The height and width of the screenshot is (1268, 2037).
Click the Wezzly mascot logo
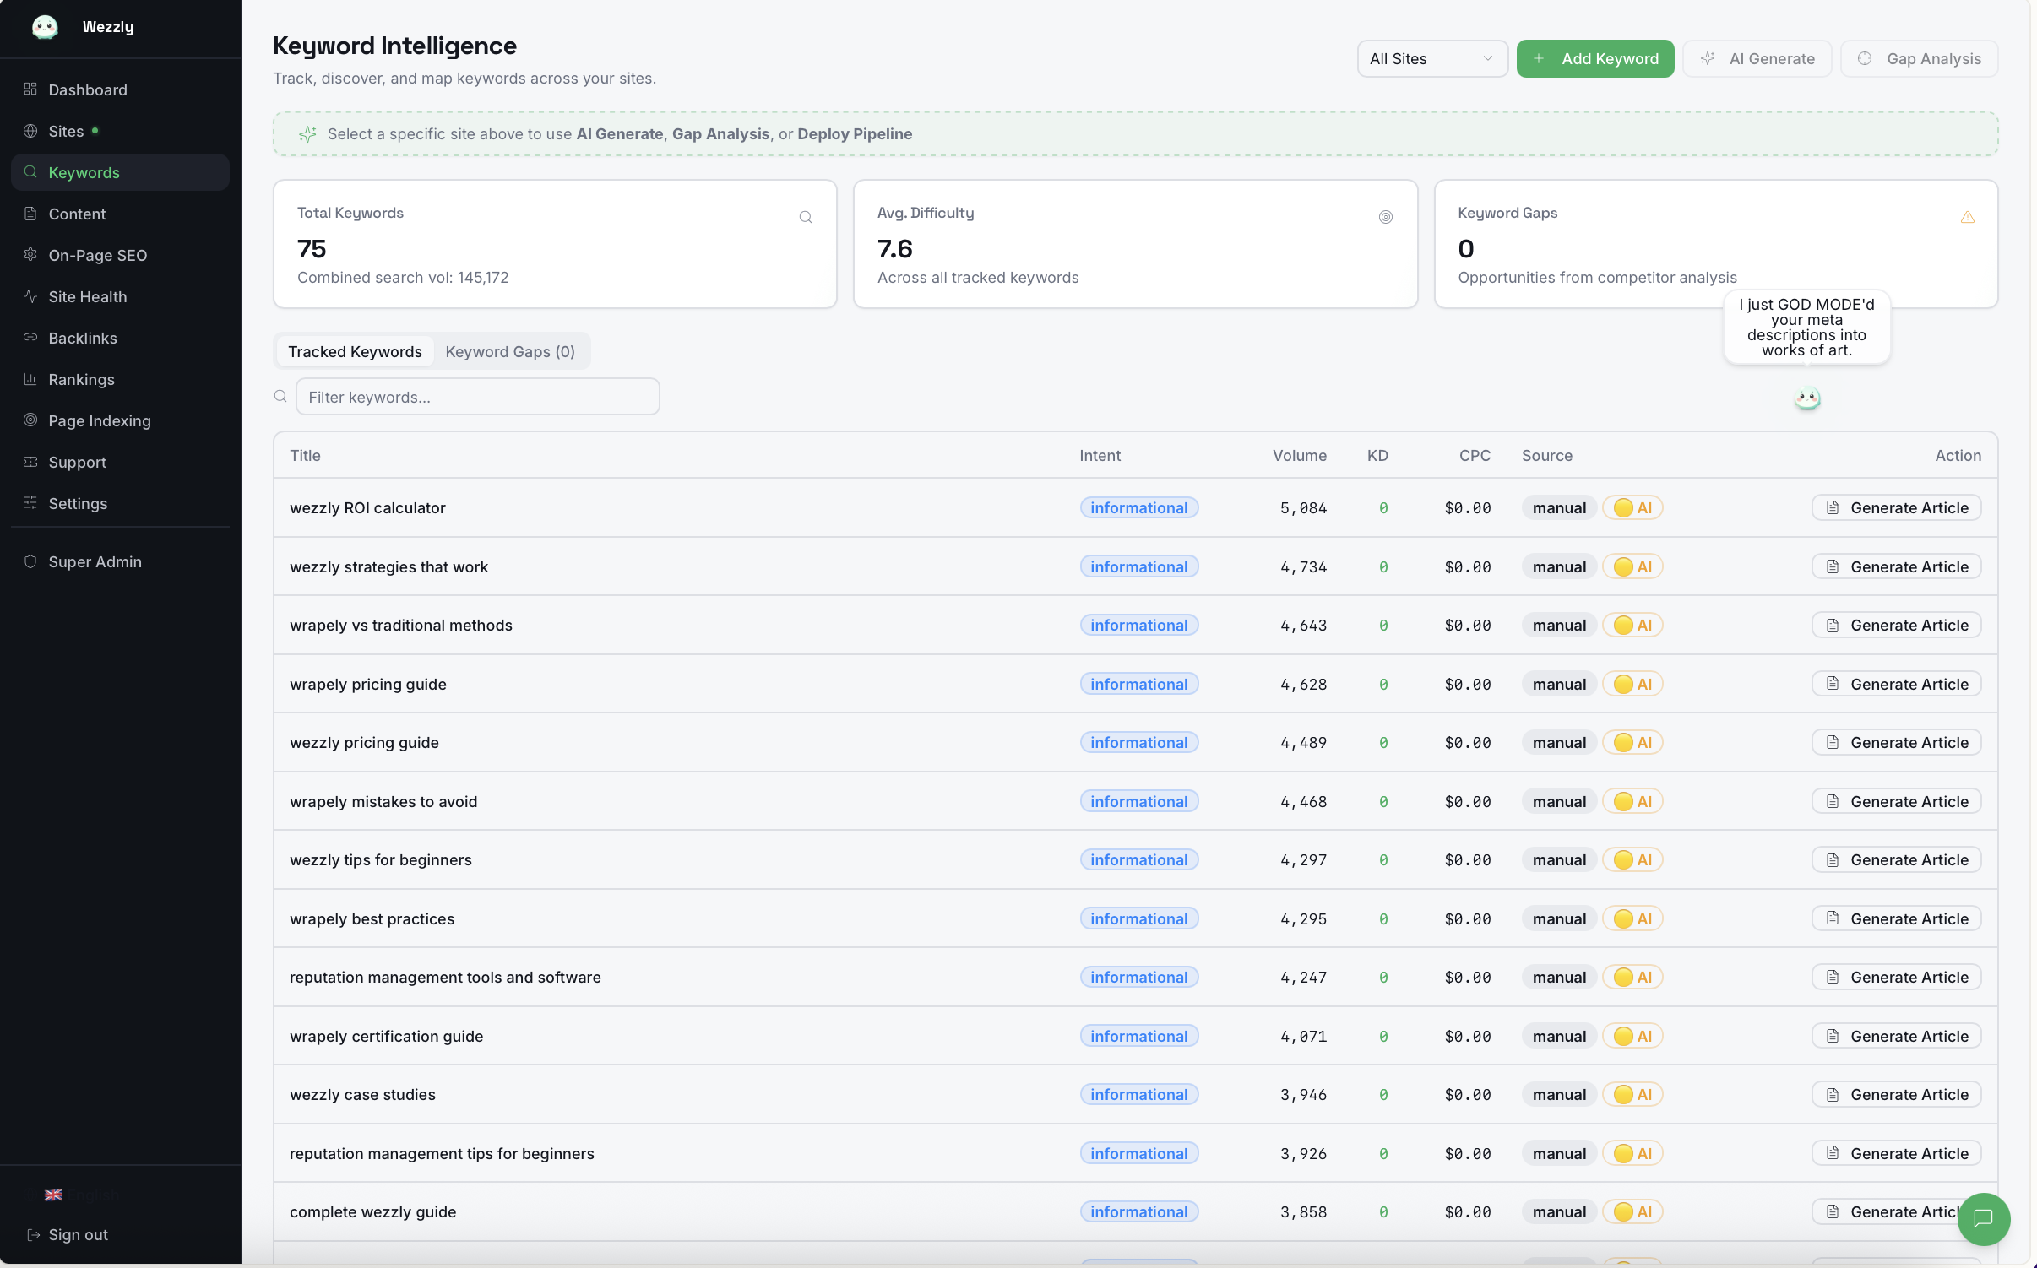pos(46,26)
